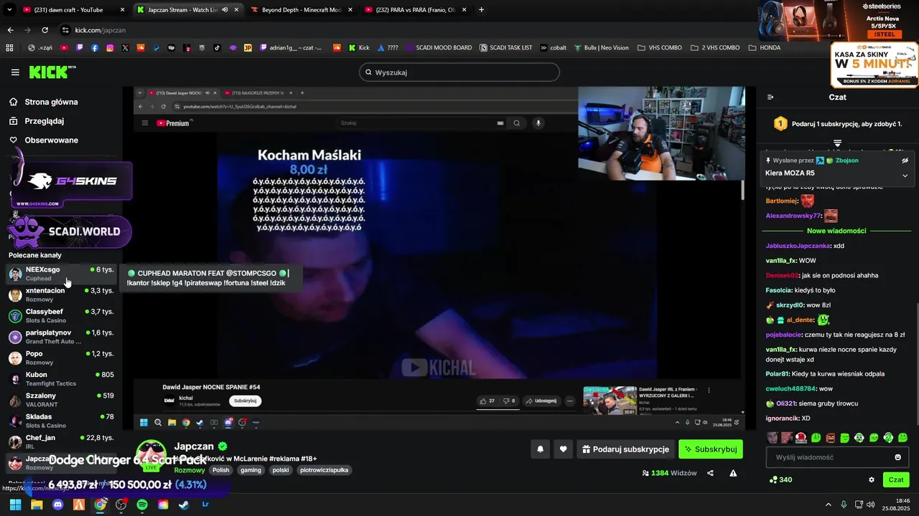Open the Instagram bookmark icon
Viewport: 919px width, 516px height.
110,48
